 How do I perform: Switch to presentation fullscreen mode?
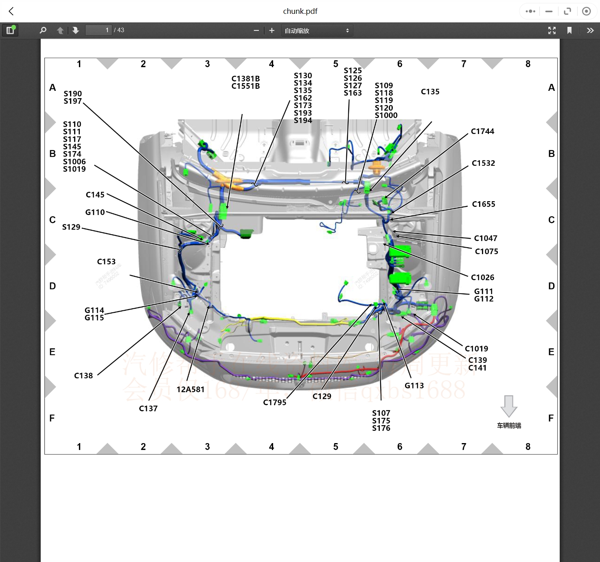[552, 31]
